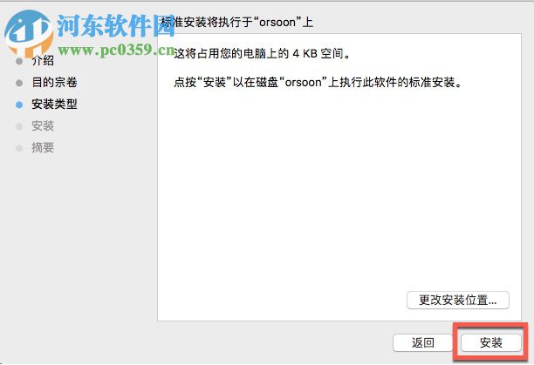534x365 pixels.
Task: Click the blue bullet beside 安装类型
Action: 19,105
